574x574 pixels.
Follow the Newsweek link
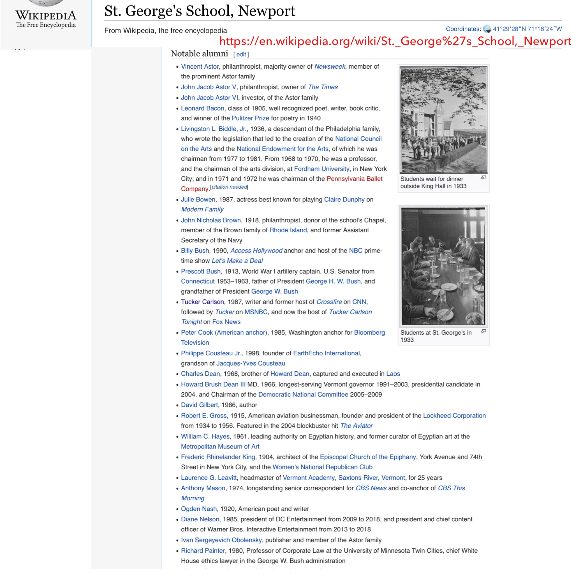click(x=330, y=66)
